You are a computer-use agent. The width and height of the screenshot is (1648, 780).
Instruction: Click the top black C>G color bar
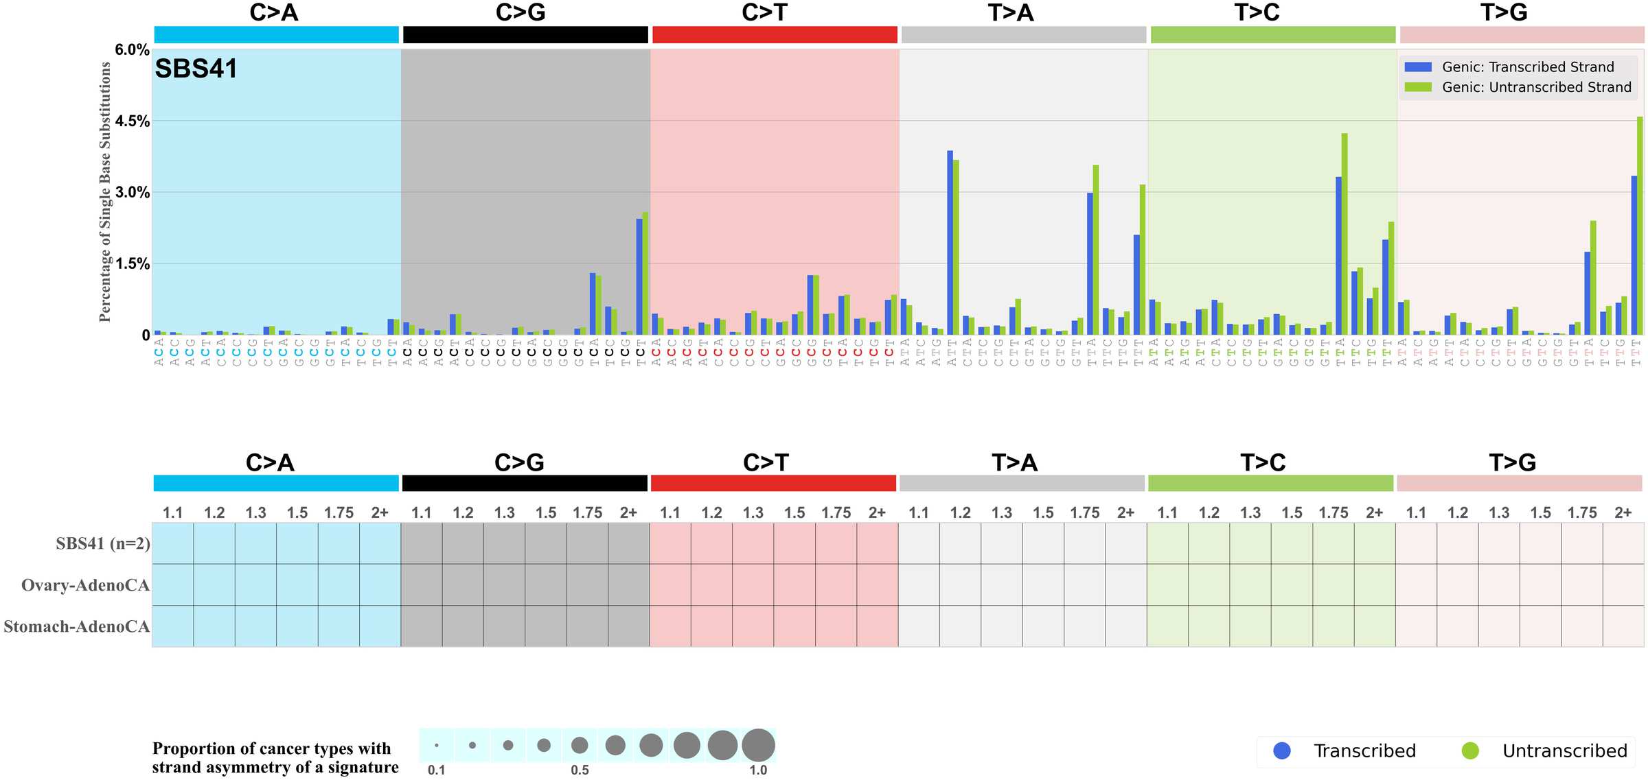(x=525, y=35)
